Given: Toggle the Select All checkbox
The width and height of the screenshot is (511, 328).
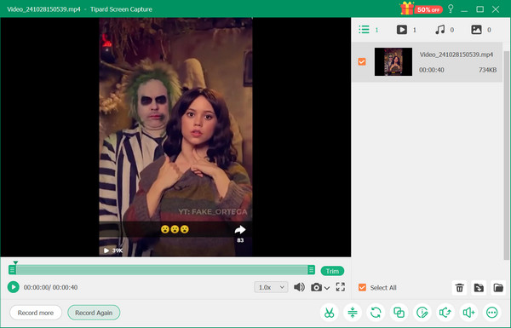Looking at the screenshot, I should click(362, 287).
